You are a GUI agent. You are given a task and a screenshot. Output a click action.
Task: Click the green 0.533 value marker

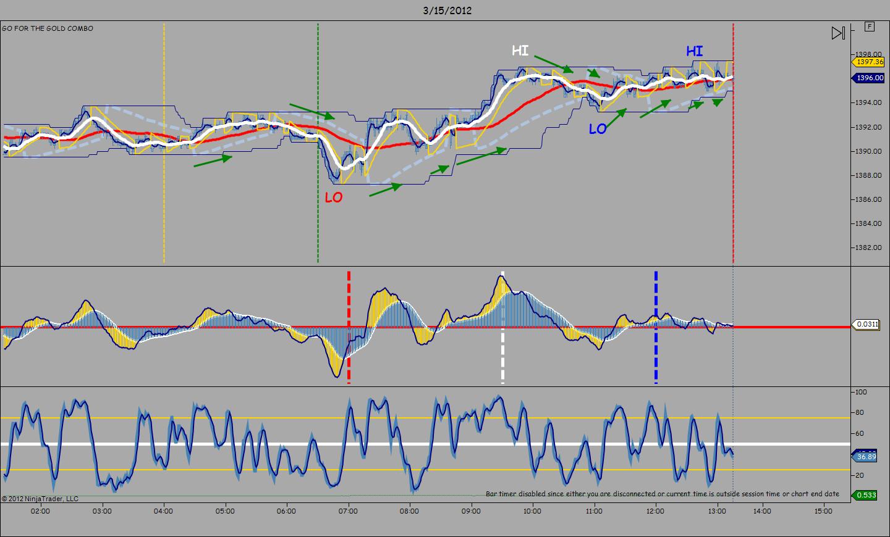tap(865, 494)
